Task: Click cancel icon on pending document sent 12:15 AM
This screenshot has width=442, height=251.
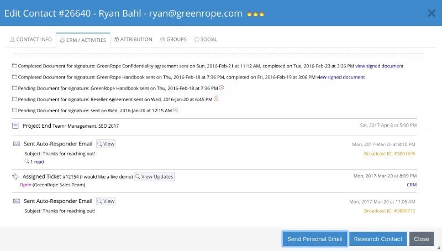Action: [176, 110]
